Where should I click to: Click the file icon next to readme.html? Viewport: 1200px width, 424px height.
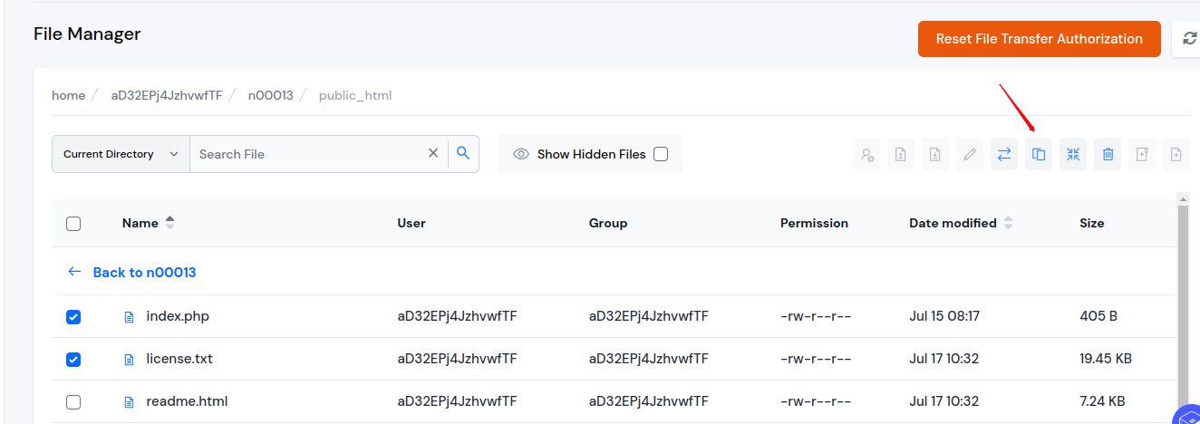(129, 402)
